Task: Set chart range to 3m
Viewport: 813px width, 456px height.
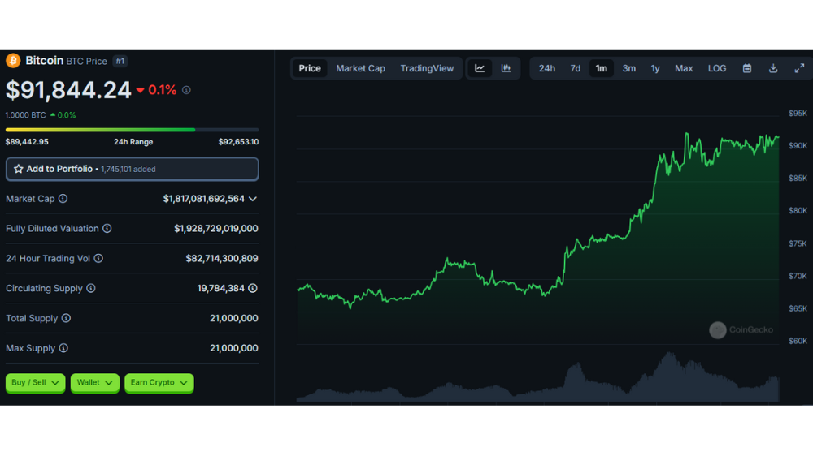Action: 629,68
